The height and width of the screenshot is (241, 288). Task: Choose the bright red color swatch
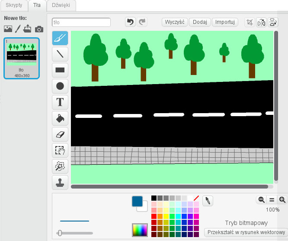(154, 216)
